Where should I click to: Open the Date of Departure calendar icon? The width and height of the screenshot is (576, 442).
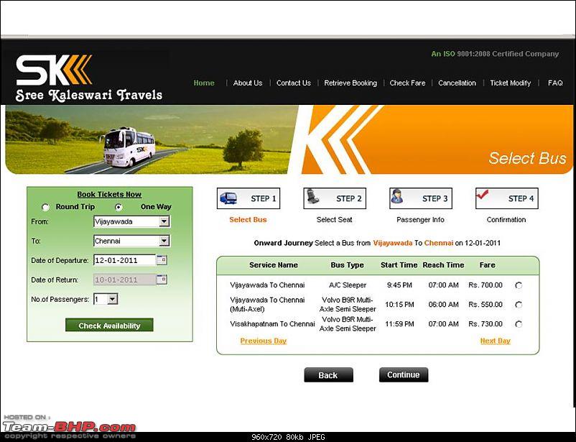pyautogui.click(x=162, y=260)
